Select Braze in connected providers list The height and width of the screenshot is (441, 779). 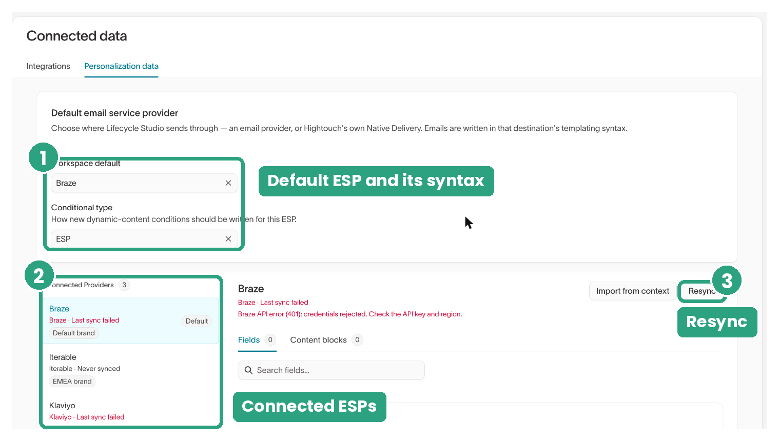point(131,321)
